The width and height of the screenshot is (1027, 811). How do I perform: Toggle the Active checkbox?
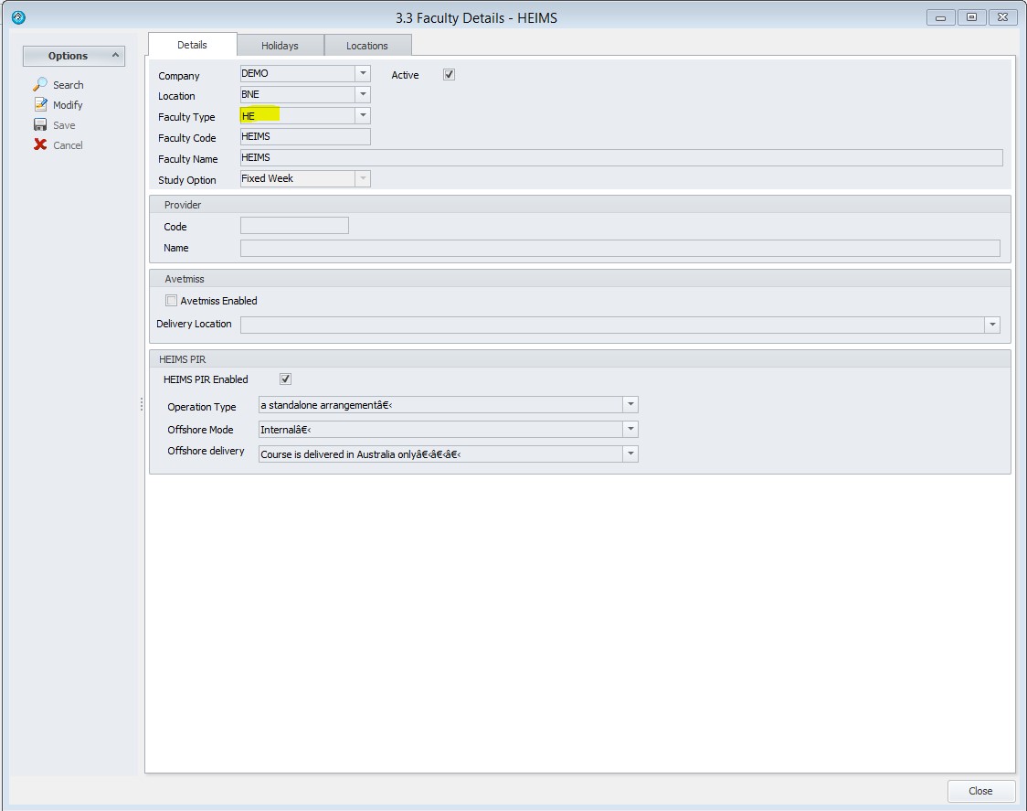click(449, 75)
